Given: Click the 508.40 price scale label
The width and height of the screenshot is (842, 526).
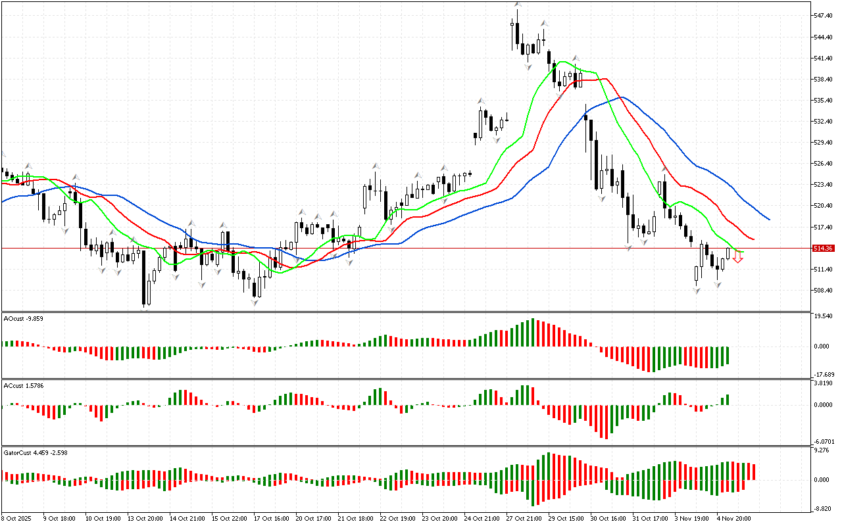Looking at the screenshot, I should pos(823,291).
